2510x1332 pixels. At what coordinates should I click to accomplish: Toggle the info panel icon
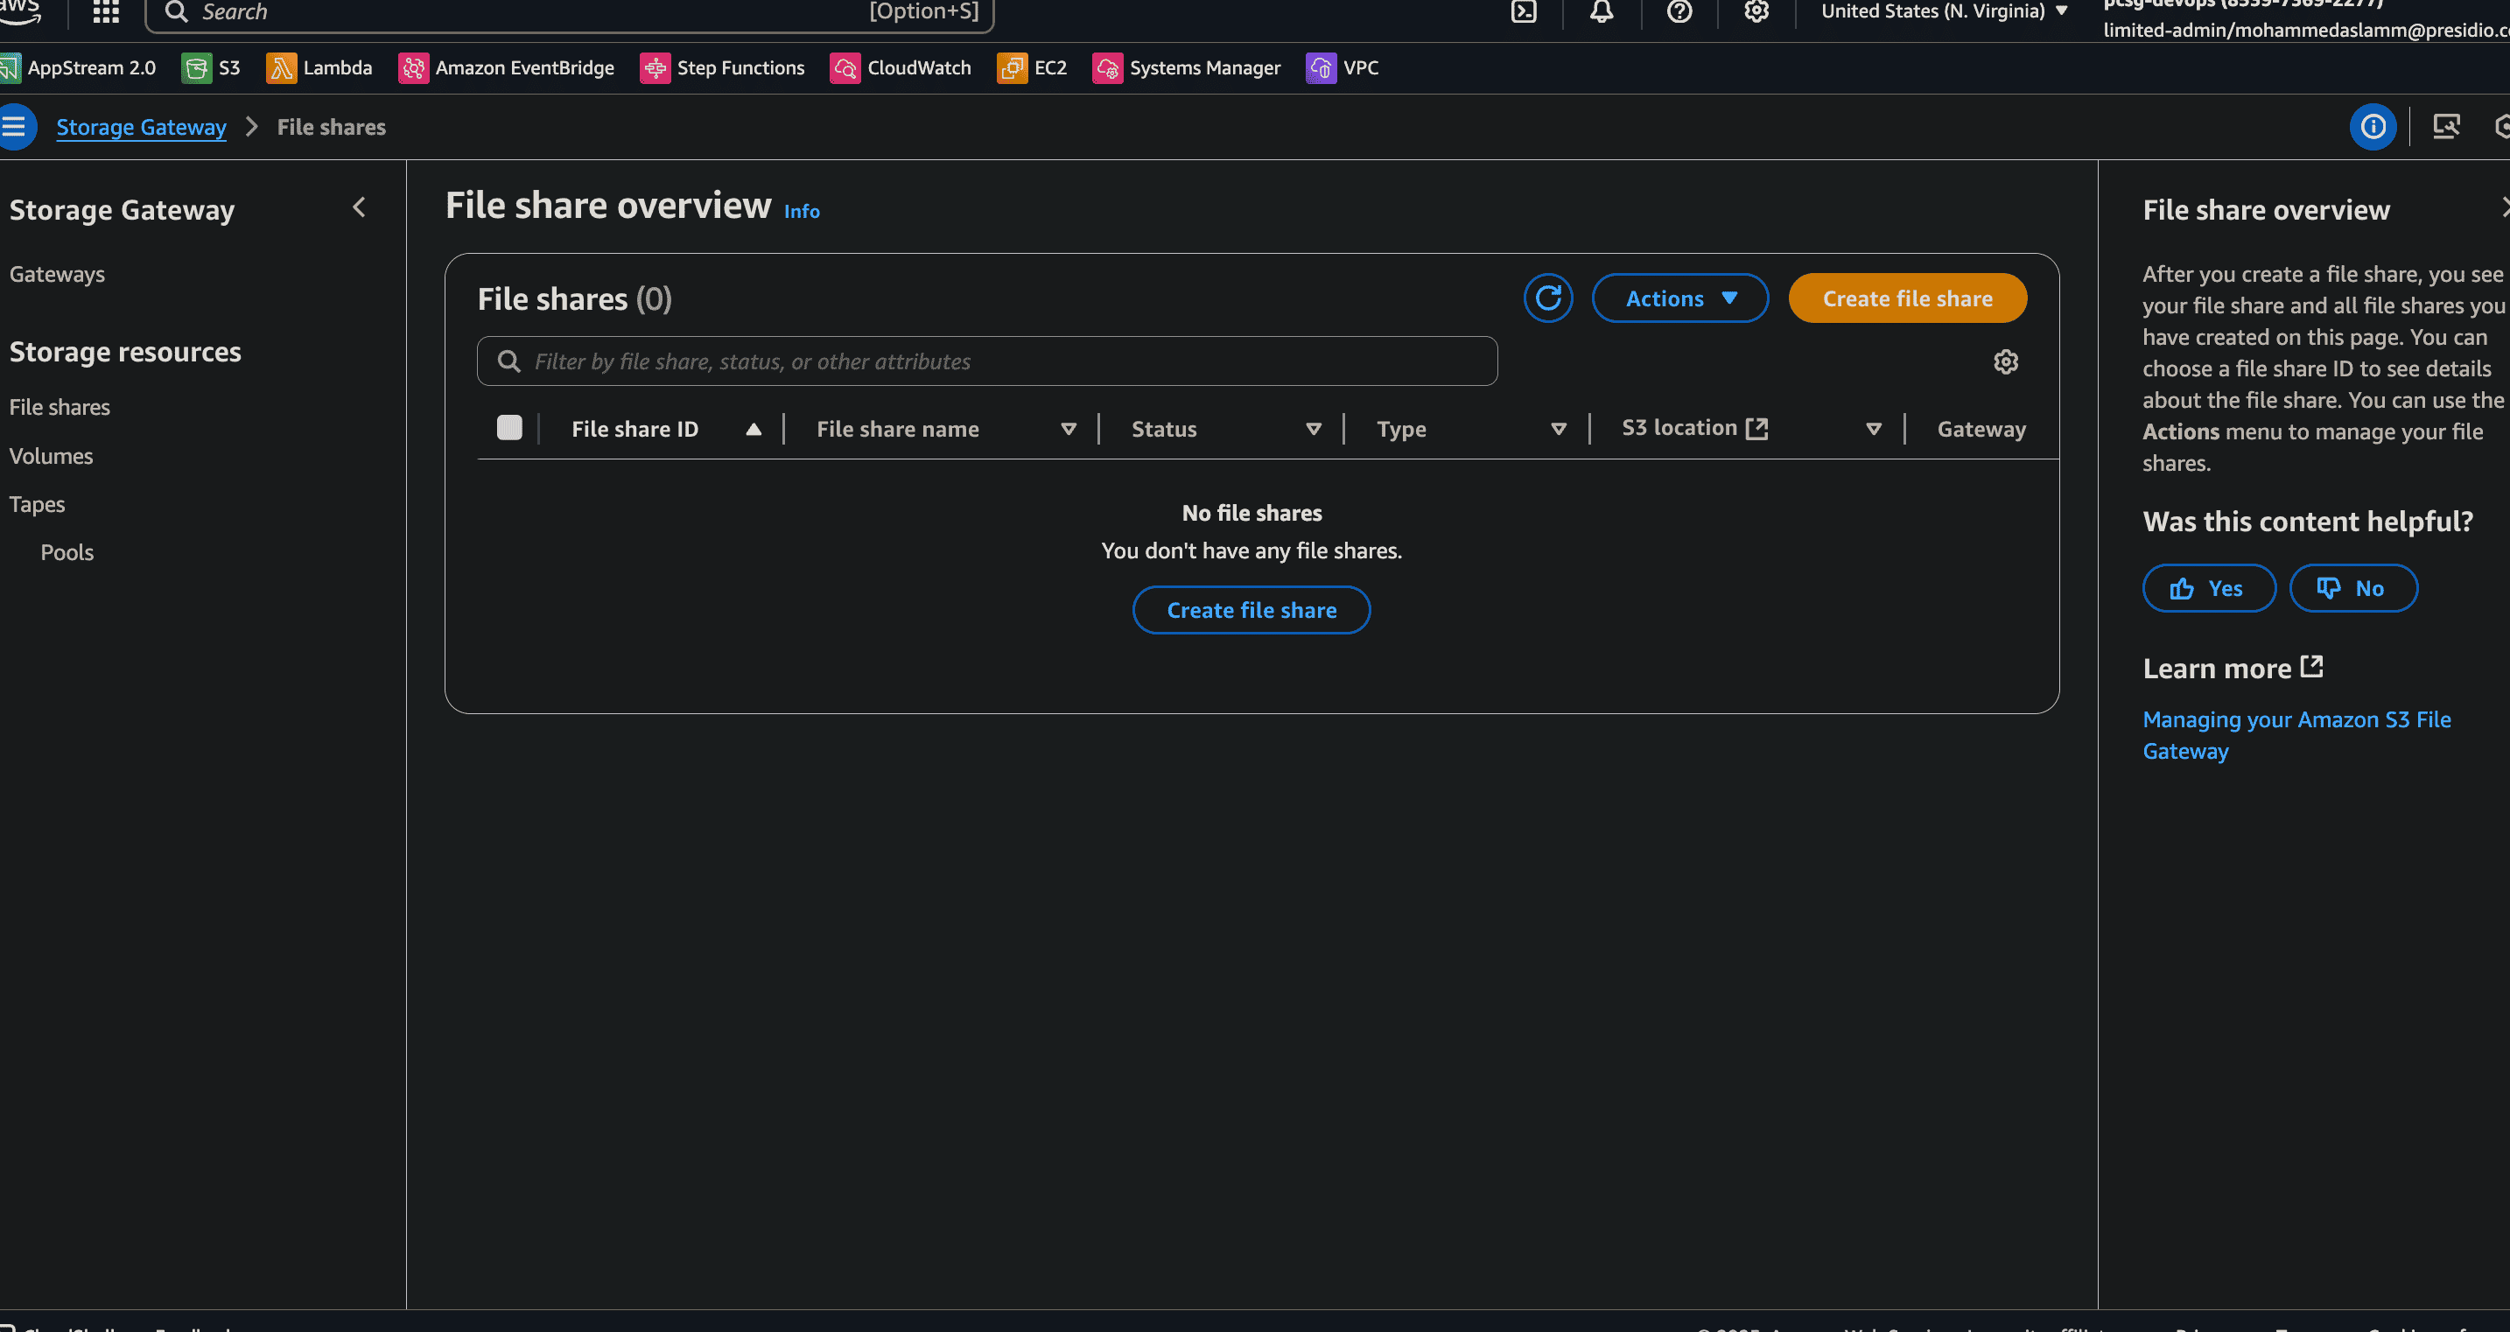[2373, 127]
